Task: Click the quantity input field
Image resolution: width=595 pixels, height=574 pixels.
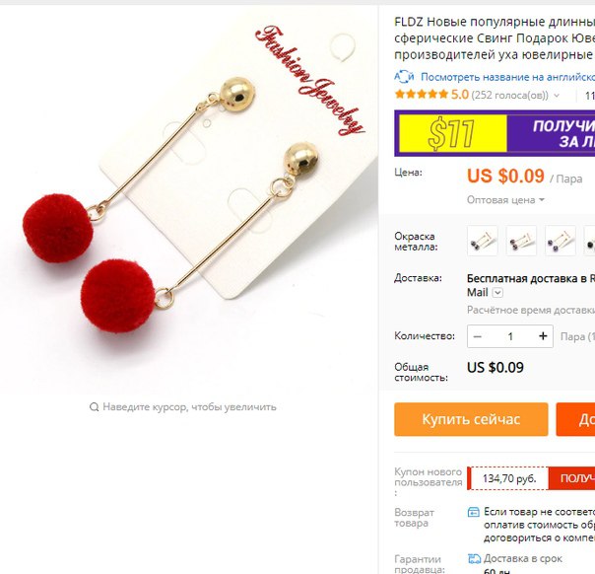Action: tap(510, 336)
